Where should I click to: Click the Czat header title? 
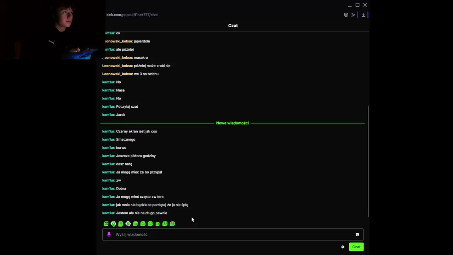(x=233, y=25)
